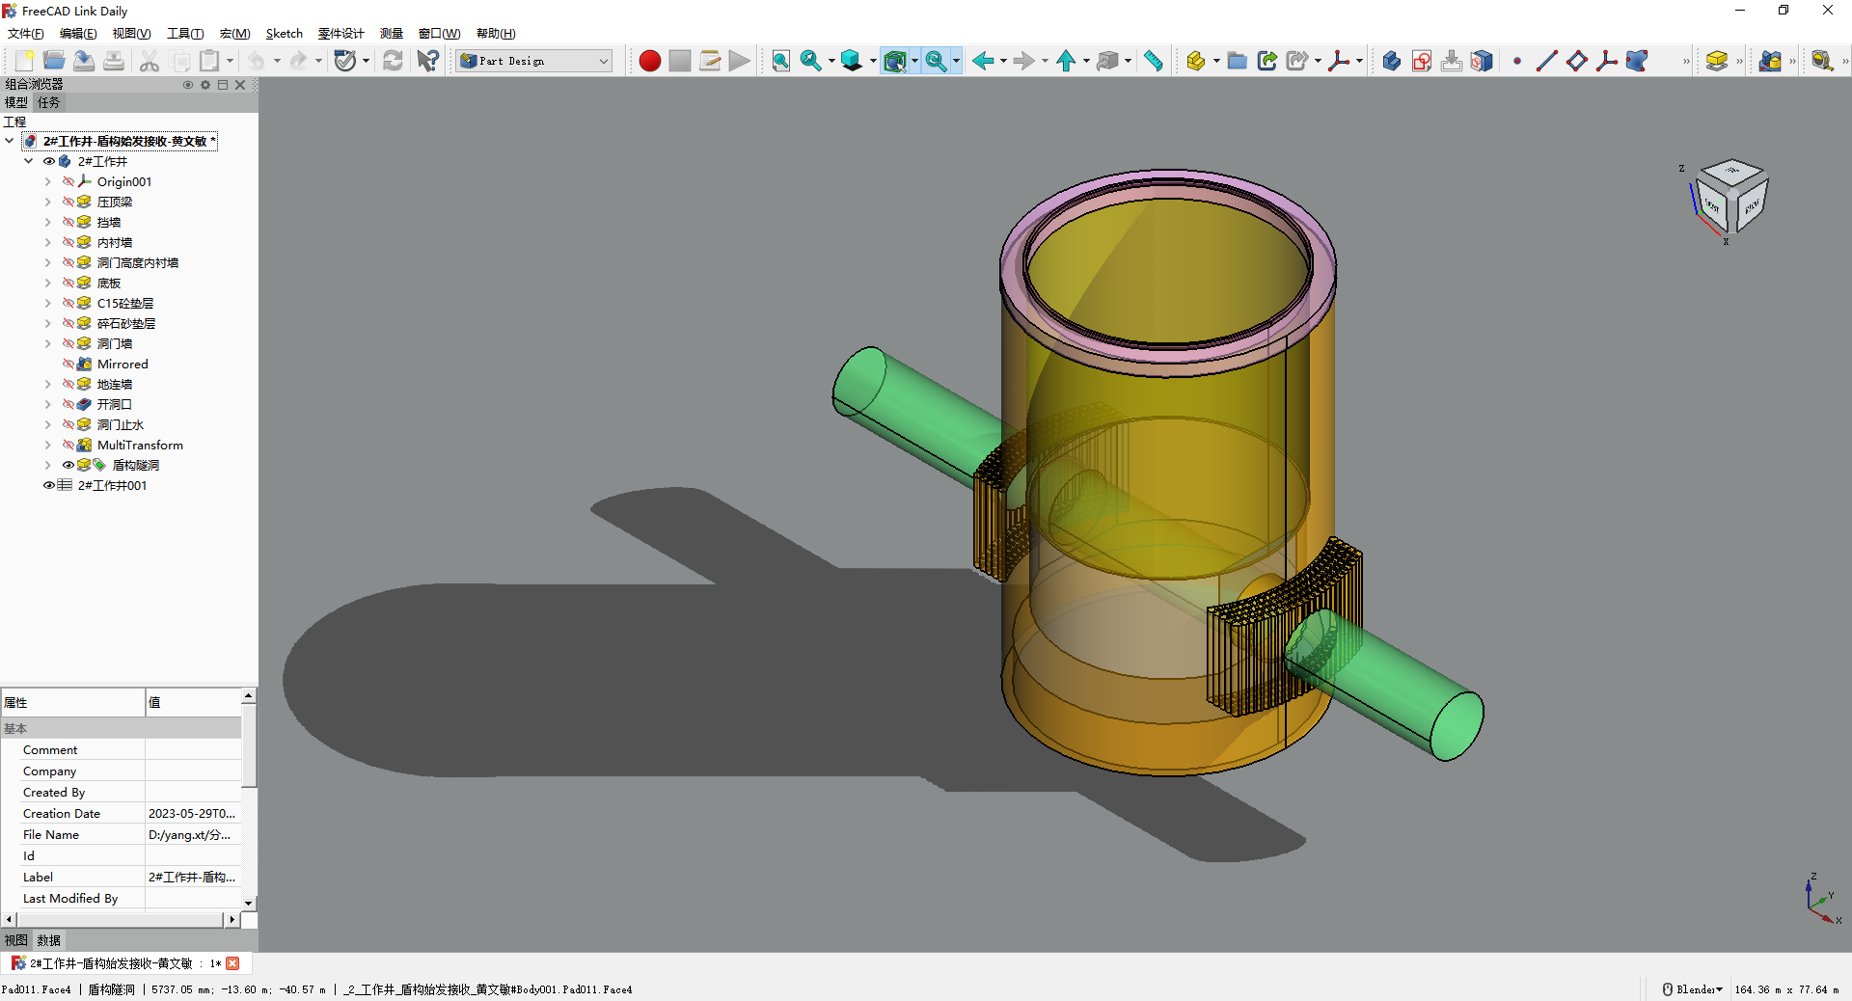Image resolution: width=1852 pixels, height=1001 pixels.
Task: Click the create group folder icon
Action: pyautogui.click(x=1237, y=61)
